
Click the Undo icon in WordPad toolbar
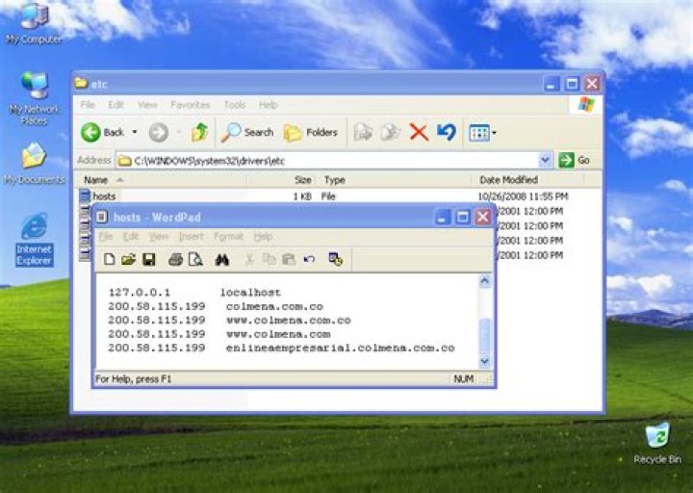pyautogui.click(x=309, y=259)
